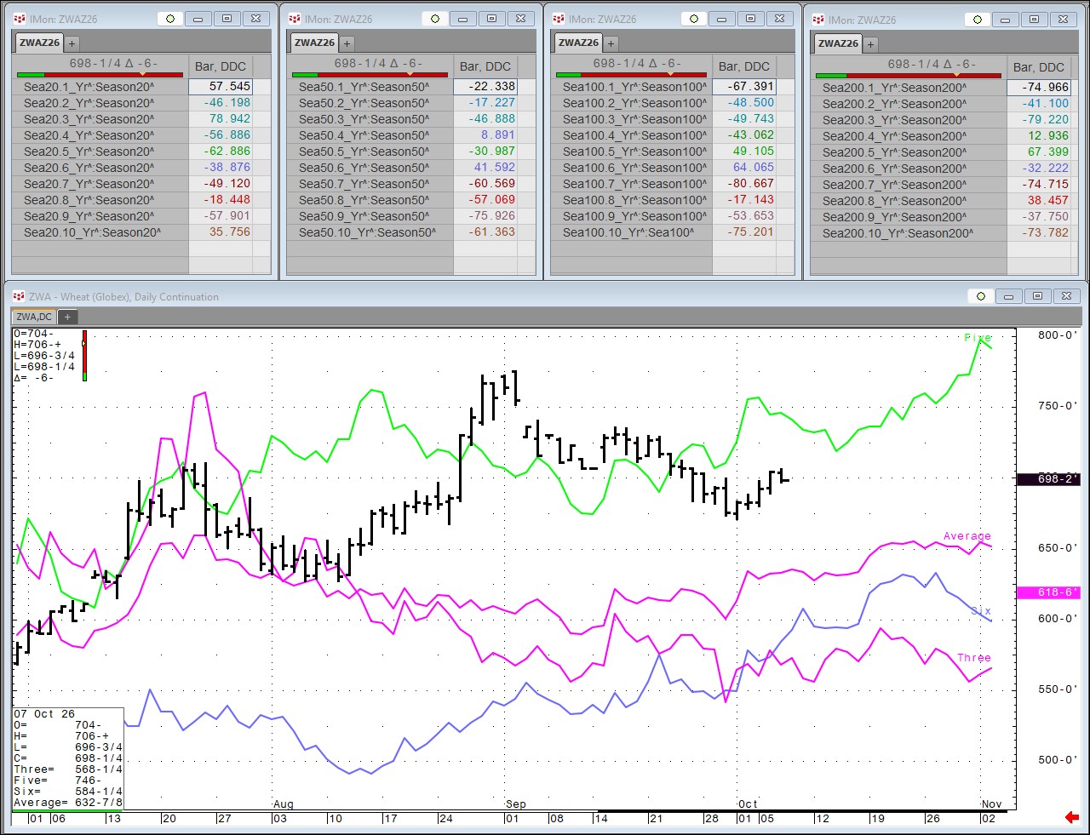
Task: Click the green-red range bar in the Sea200 window header
Action: (908, 76)
